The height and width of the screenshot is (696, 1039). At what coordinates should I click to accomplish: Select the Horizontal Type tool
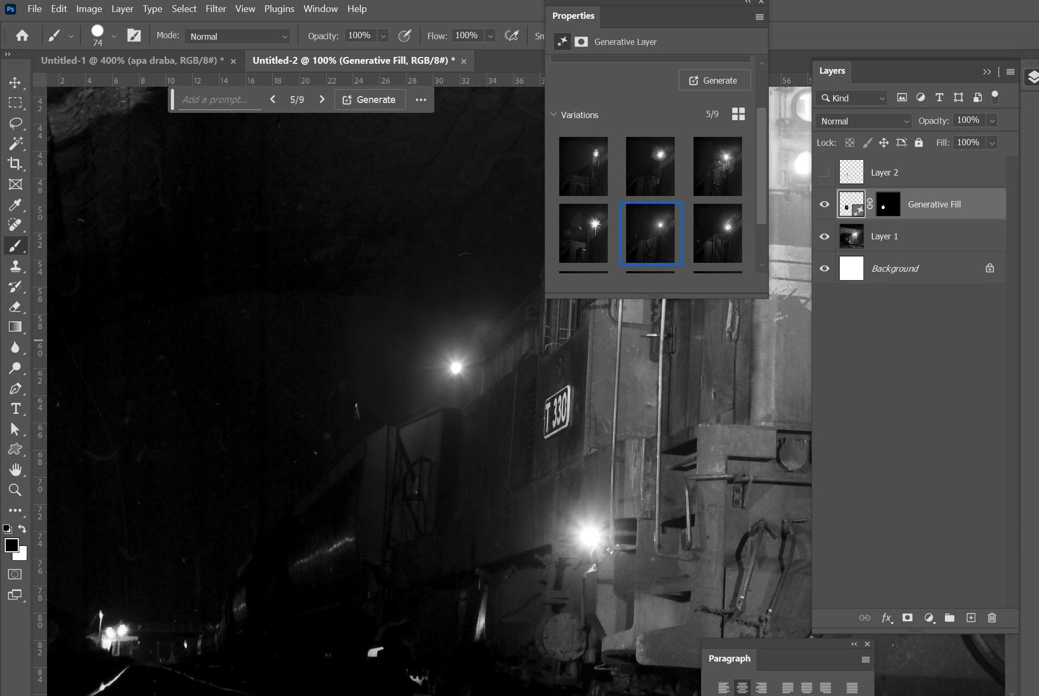pyautogui.click(x=15, y=409)
